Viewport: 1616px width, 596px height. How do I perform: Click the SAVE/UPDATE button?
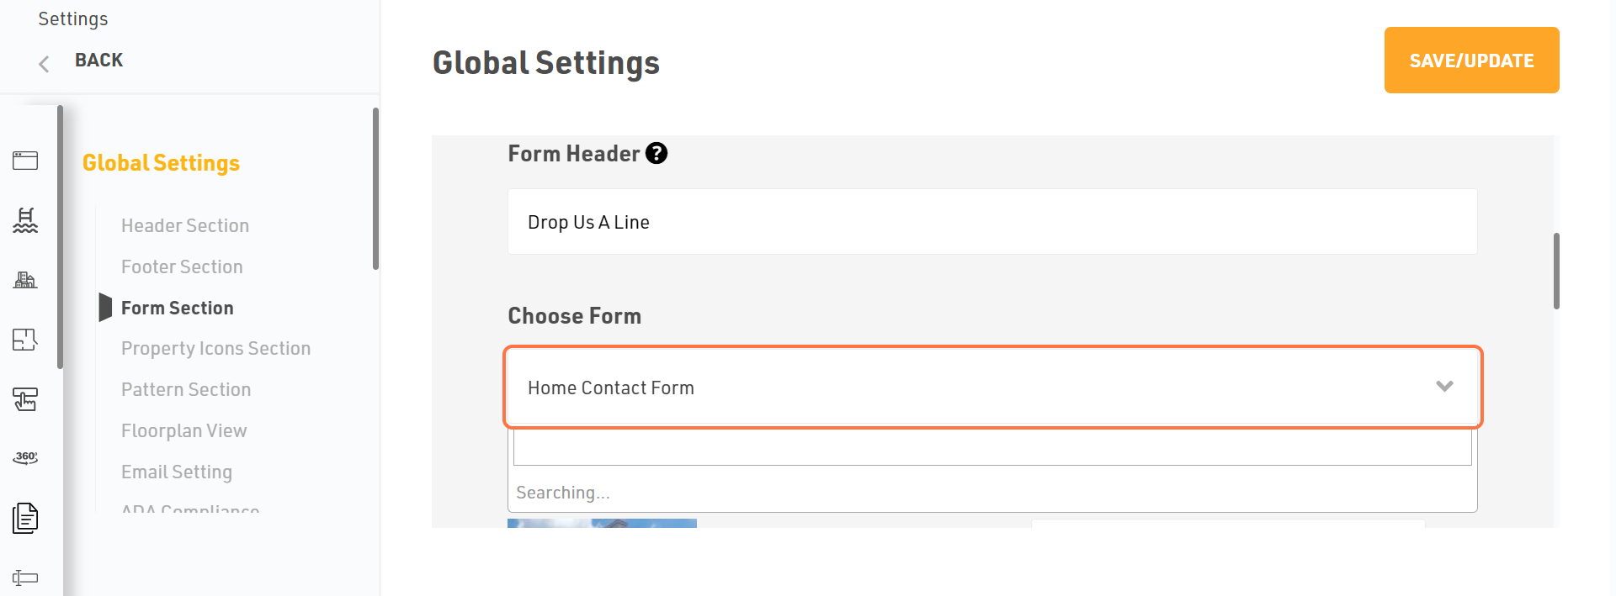(1471, 61)
